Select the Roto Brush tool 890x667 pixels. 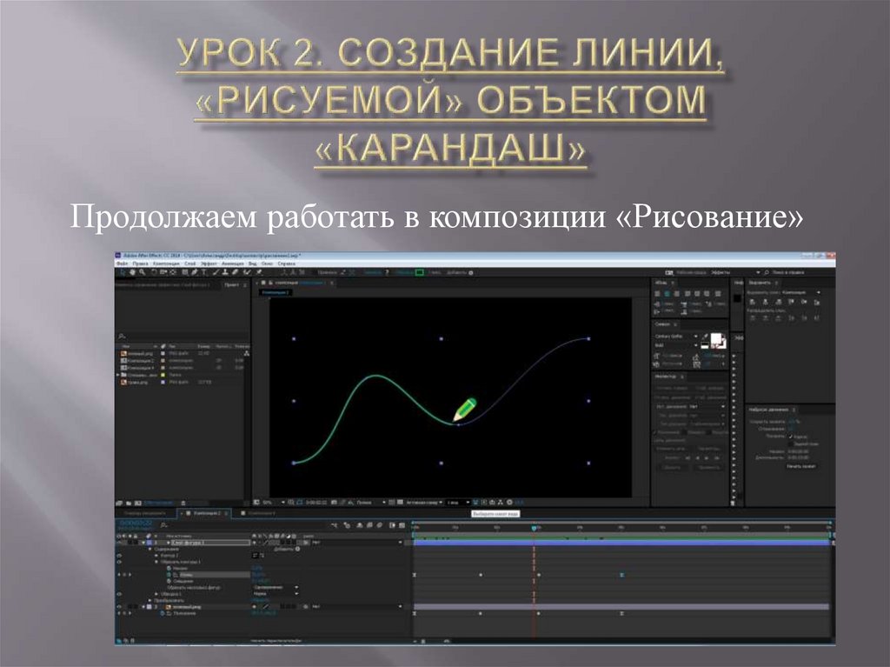(x=247, y=273)
